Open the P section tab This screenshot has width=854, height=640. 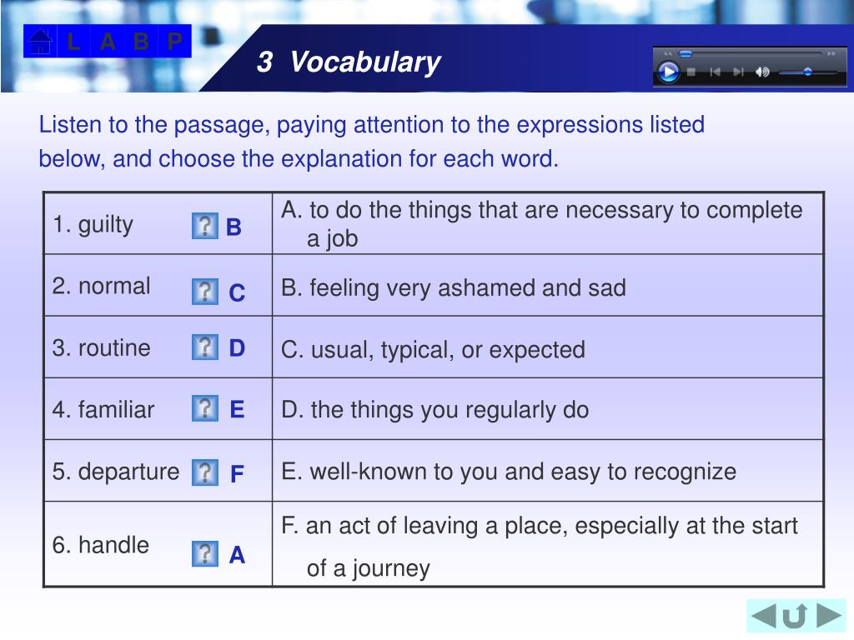pyautogui.click(x=174, y=42)
